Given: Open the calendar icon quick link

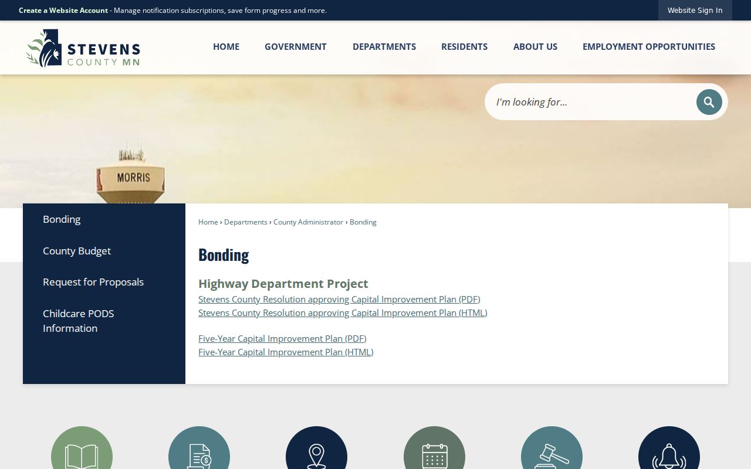Looking at the screenshot, I should coord(434,448).
